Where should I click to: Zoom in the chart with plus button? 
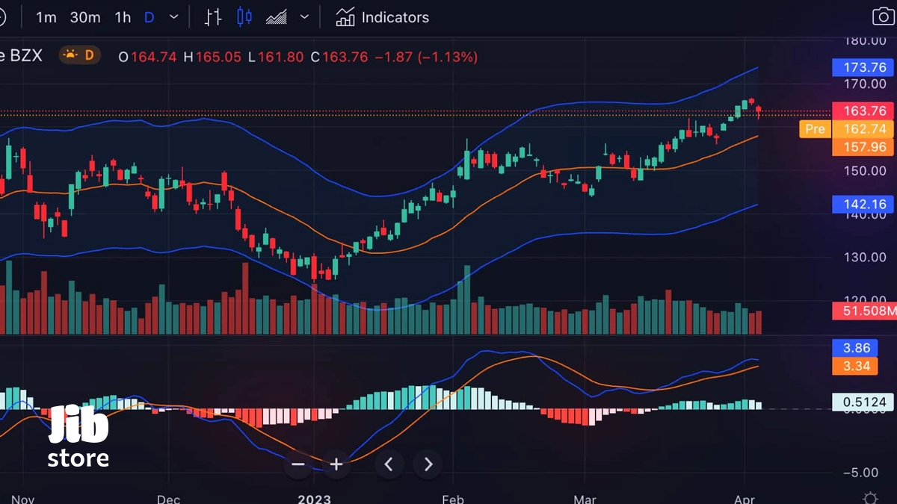pyautogui.click(x=336, y=464)
